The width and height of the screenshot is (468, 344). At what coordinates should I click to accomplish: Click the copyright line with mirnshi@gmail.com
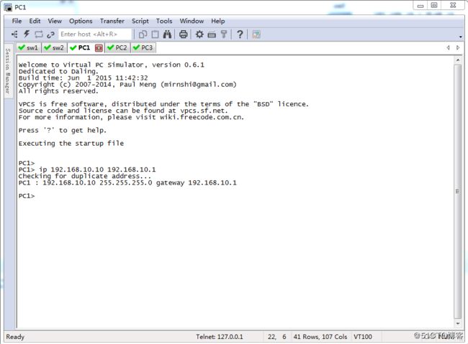127,84
